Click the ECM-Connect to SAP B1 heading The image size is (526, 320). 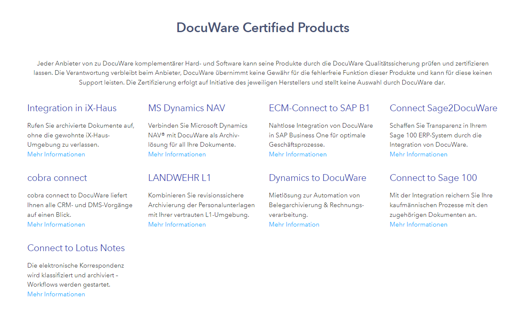[319, 108]
